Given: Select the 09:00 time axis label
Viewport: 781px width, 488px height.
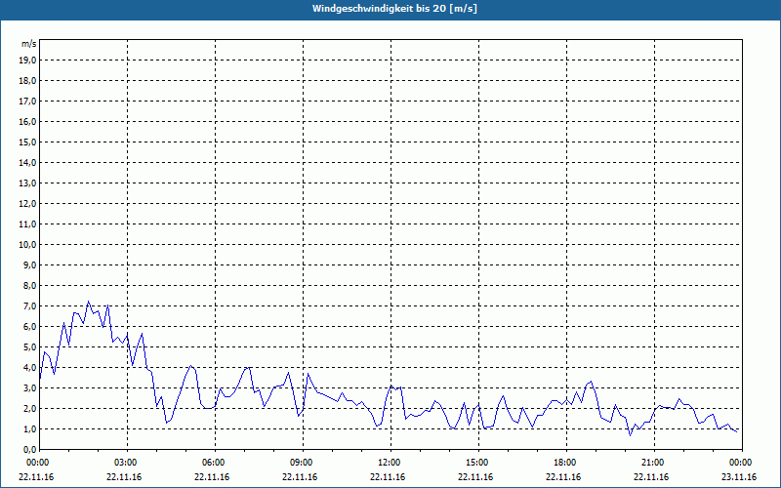Looking at the screenshot, I should tap(303, 463).
